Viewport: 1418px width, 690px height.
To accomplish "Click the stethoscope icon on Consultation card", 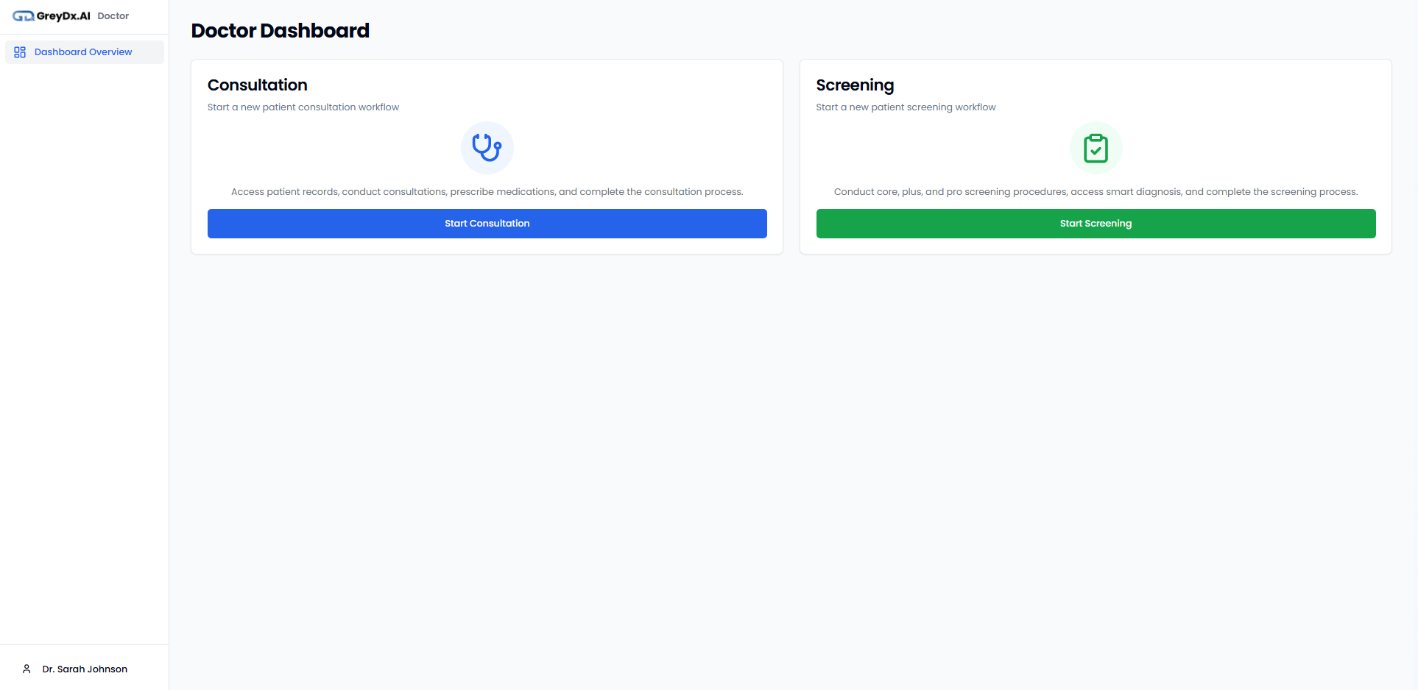I will (487, 147).
